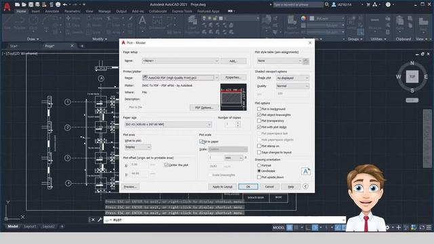Click the AutoCAD application menu logo

pyautogui.click(x=7, y=7)
